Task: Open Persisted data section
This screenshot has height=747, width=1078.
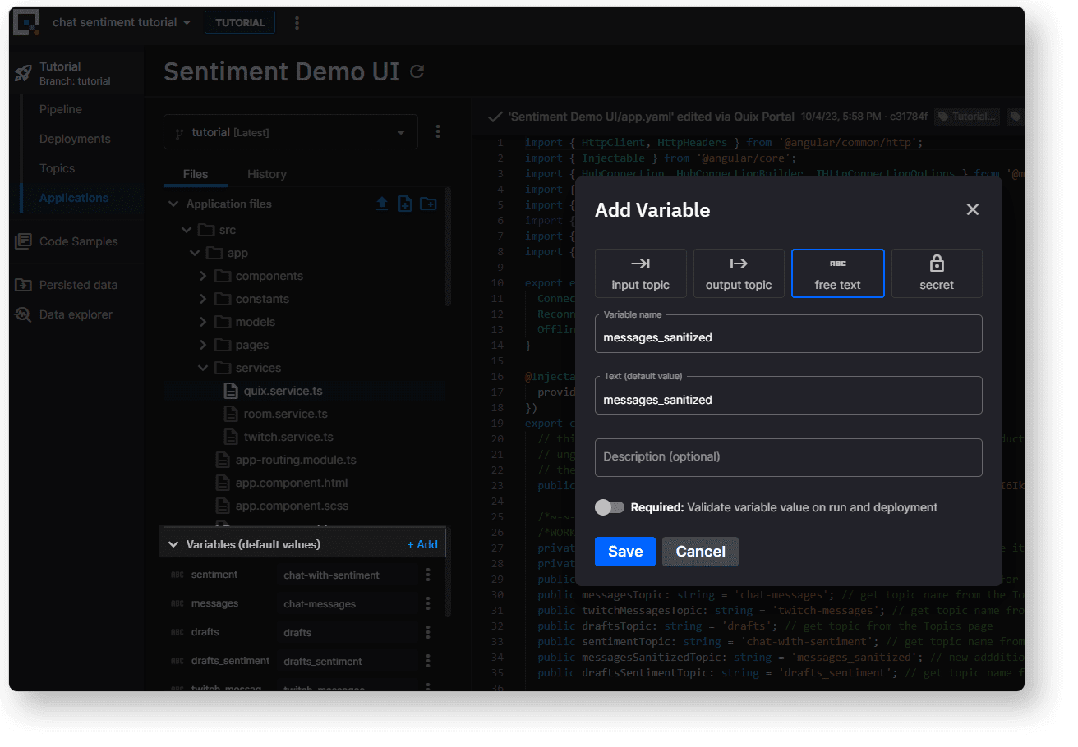Action: coord(67,285)
